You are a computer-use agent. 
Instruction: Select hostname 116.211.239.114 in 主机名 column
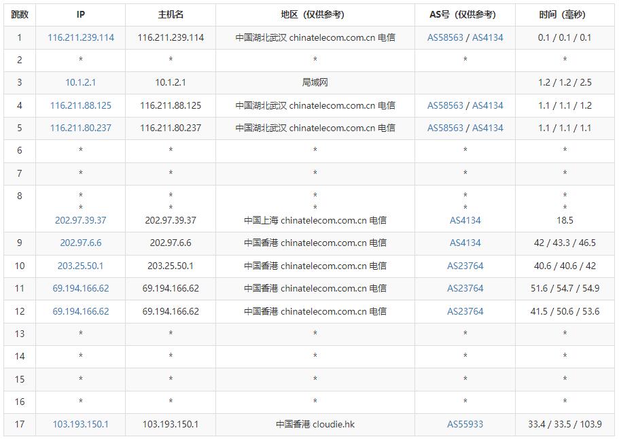point(171,37)
